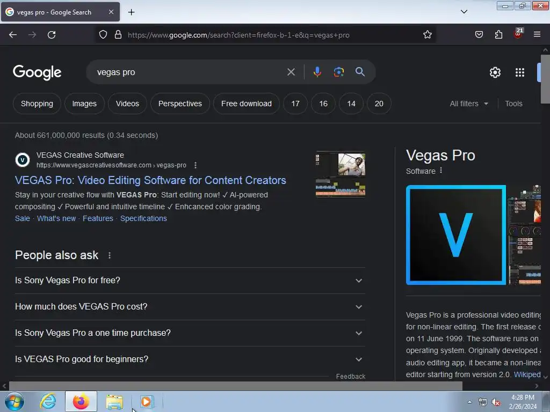Open search Tools
The image size is (550, 412).
coord(513,104)
